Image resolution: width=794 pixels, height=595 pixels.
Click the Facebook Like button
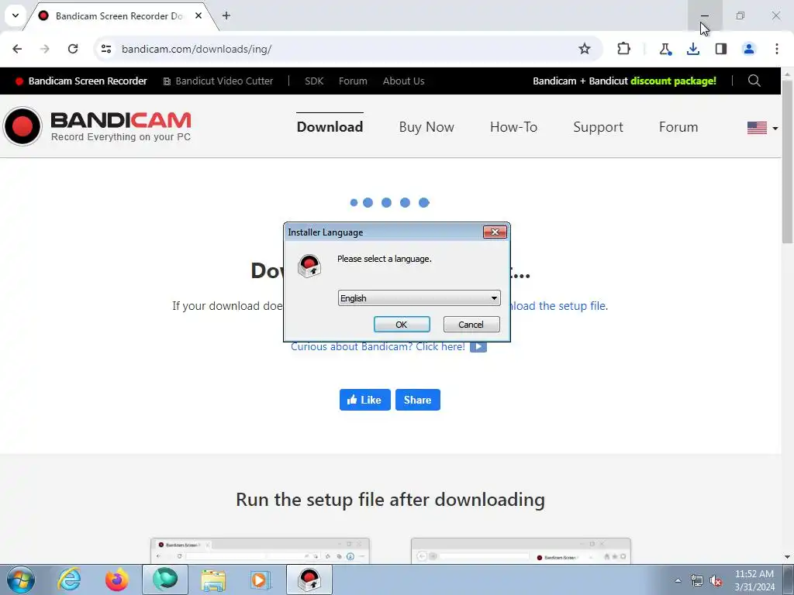364,400
